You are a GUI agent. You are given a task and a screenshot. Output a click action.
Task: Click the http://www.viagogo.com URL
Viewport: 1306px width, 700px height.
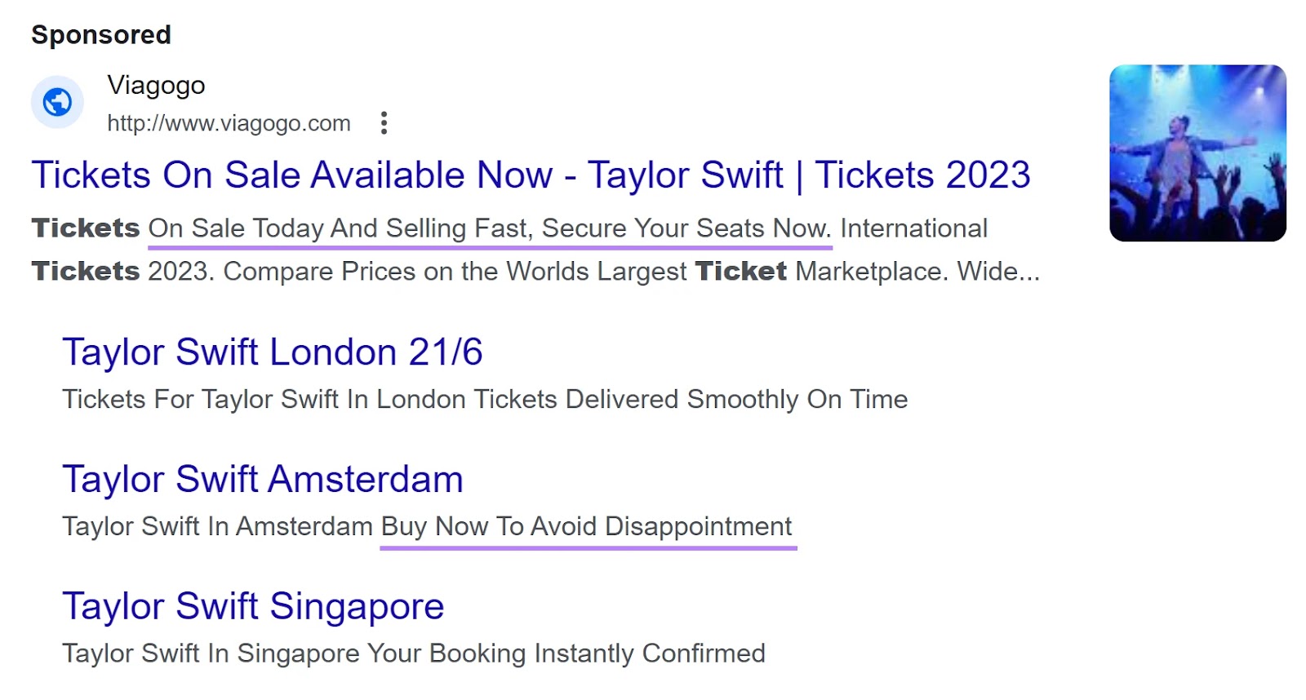[229, 122]
